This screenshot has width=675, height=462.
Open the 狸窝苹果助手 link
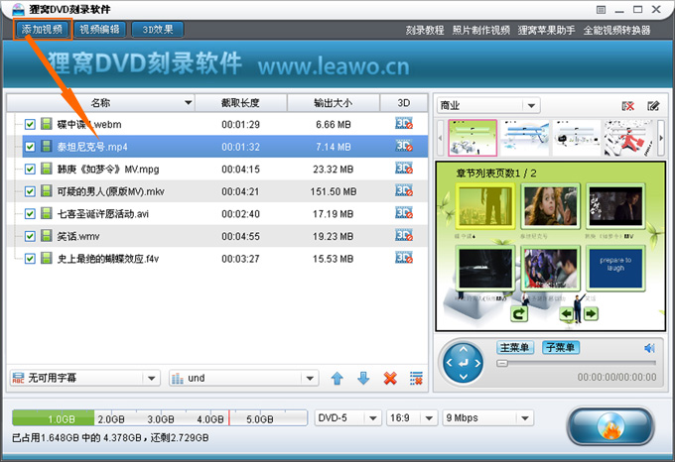pyautogui.click(x=546, y=30)
